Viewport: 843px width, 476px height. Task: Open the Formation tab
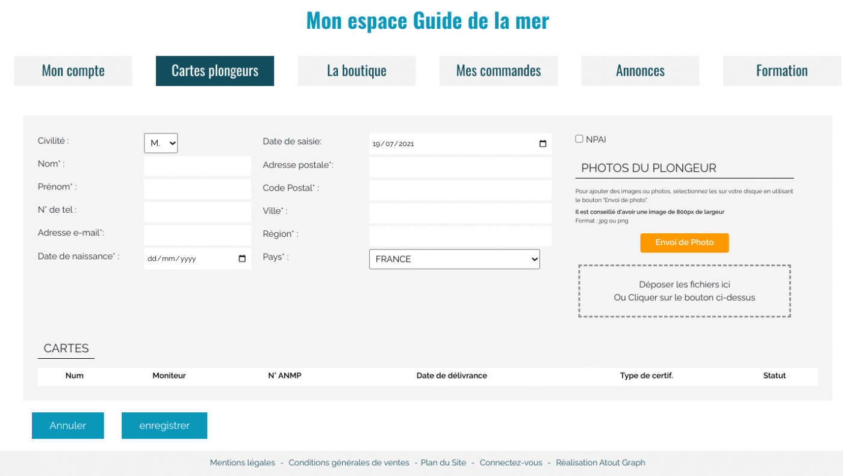click(782, 71)
